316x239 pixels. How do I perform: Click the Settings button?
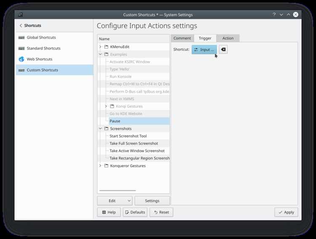(x=152, y=201)
